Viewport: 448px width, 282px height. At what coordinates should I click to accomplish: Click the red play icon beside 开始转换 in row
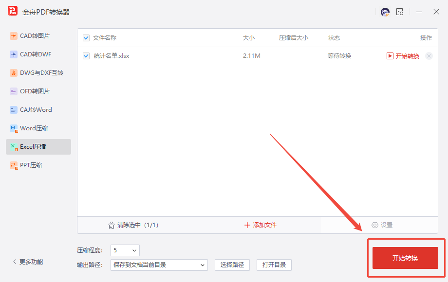point(390,56)
